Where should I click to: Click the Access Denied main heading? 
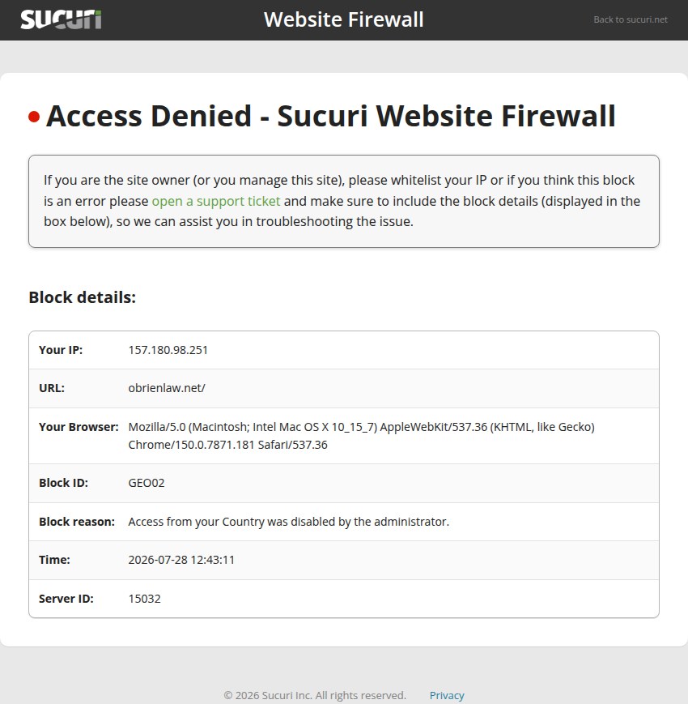coord(330,116)
